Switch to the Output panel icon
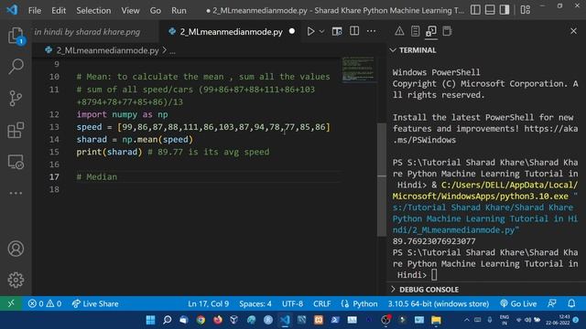Image resolution: width=586 pixels, height=329 pixels. [415, 31]
